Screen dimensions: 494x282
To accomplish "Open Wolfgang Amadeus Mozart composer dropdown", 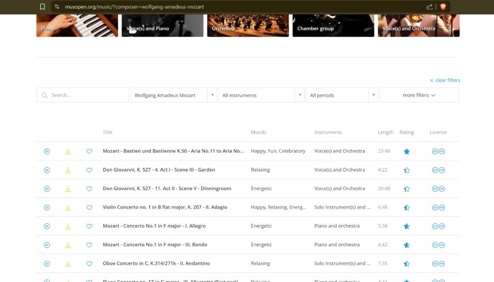I will tap(174, 95).
